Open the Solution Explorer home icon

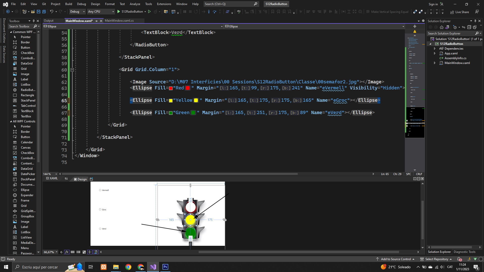click(x=441, y=27)
